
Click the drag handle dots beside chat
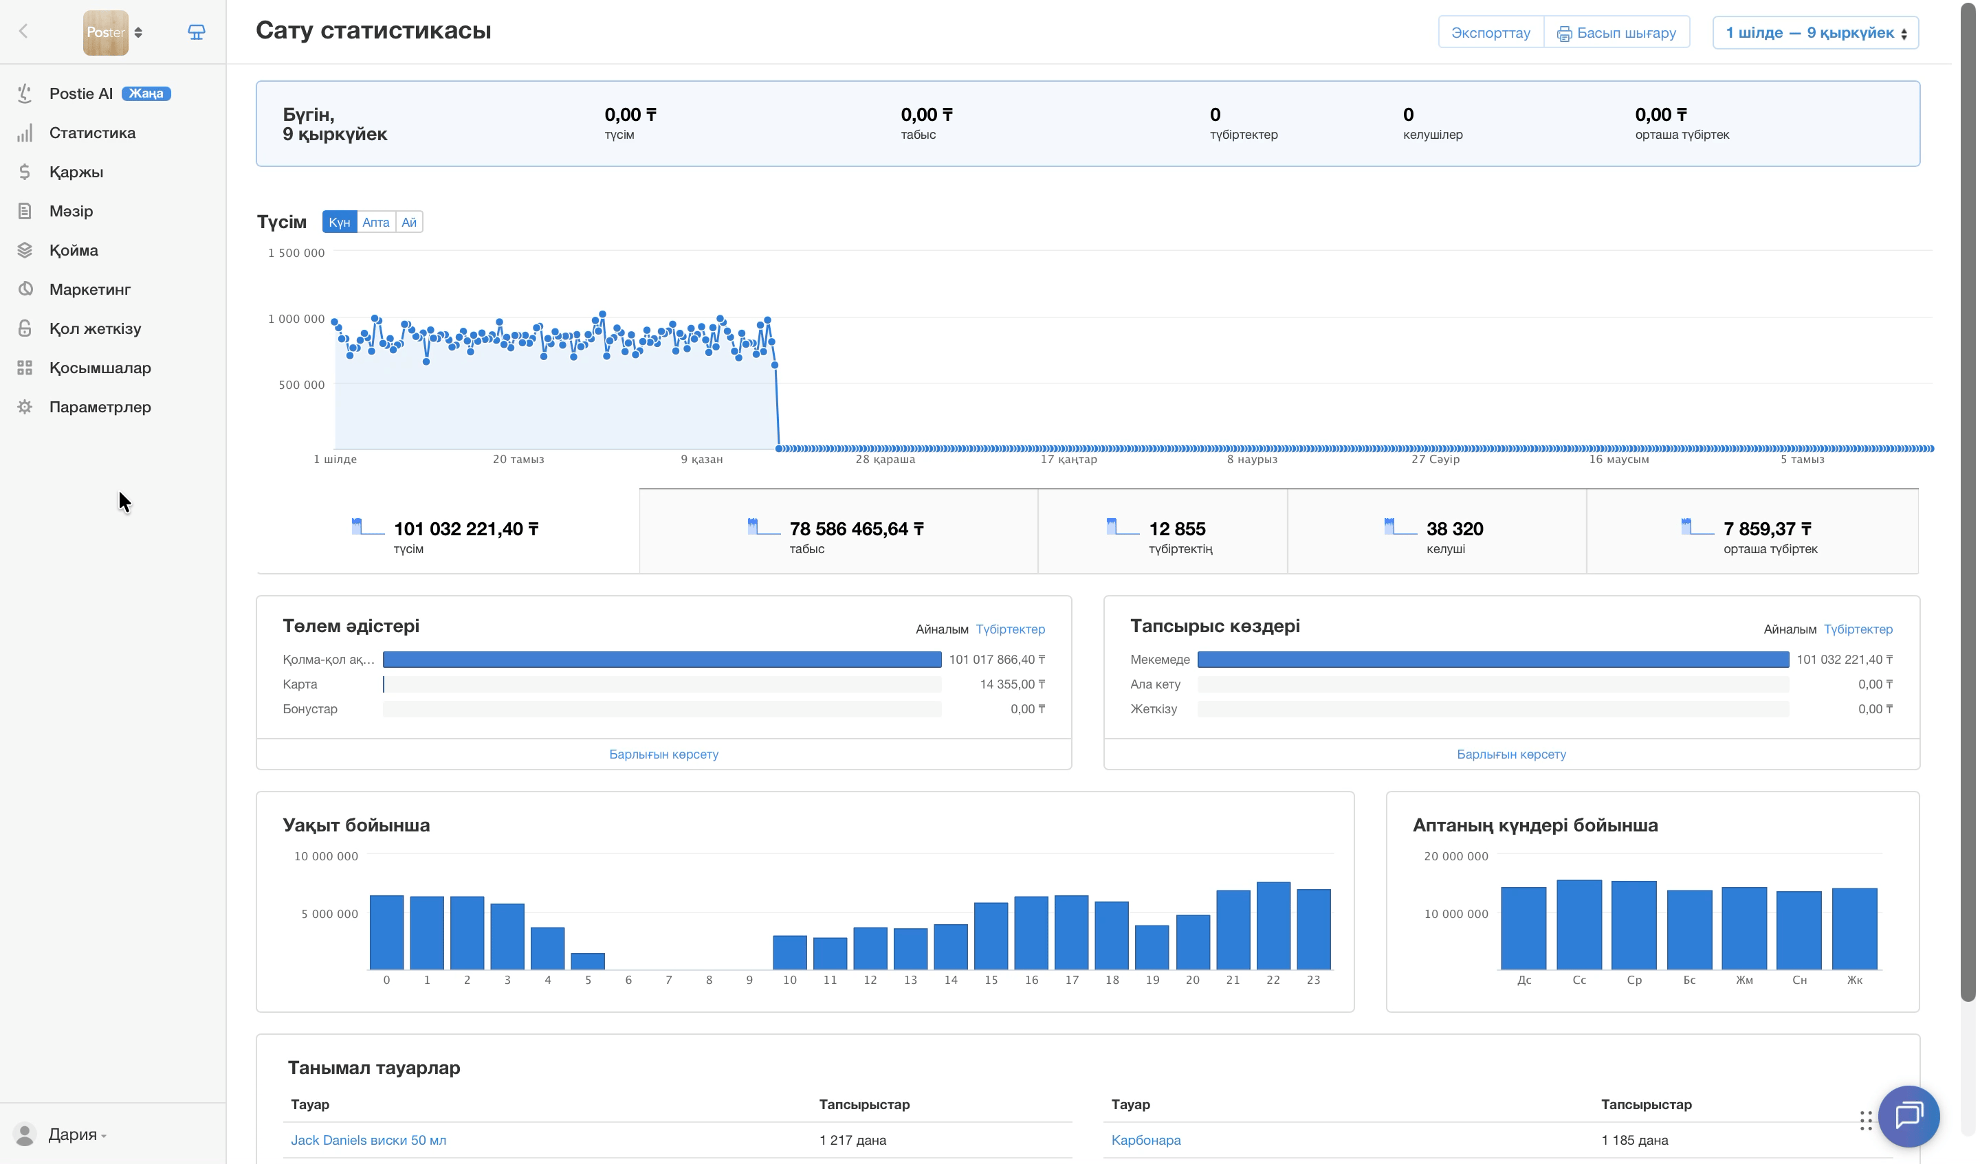point(1865,1121)
